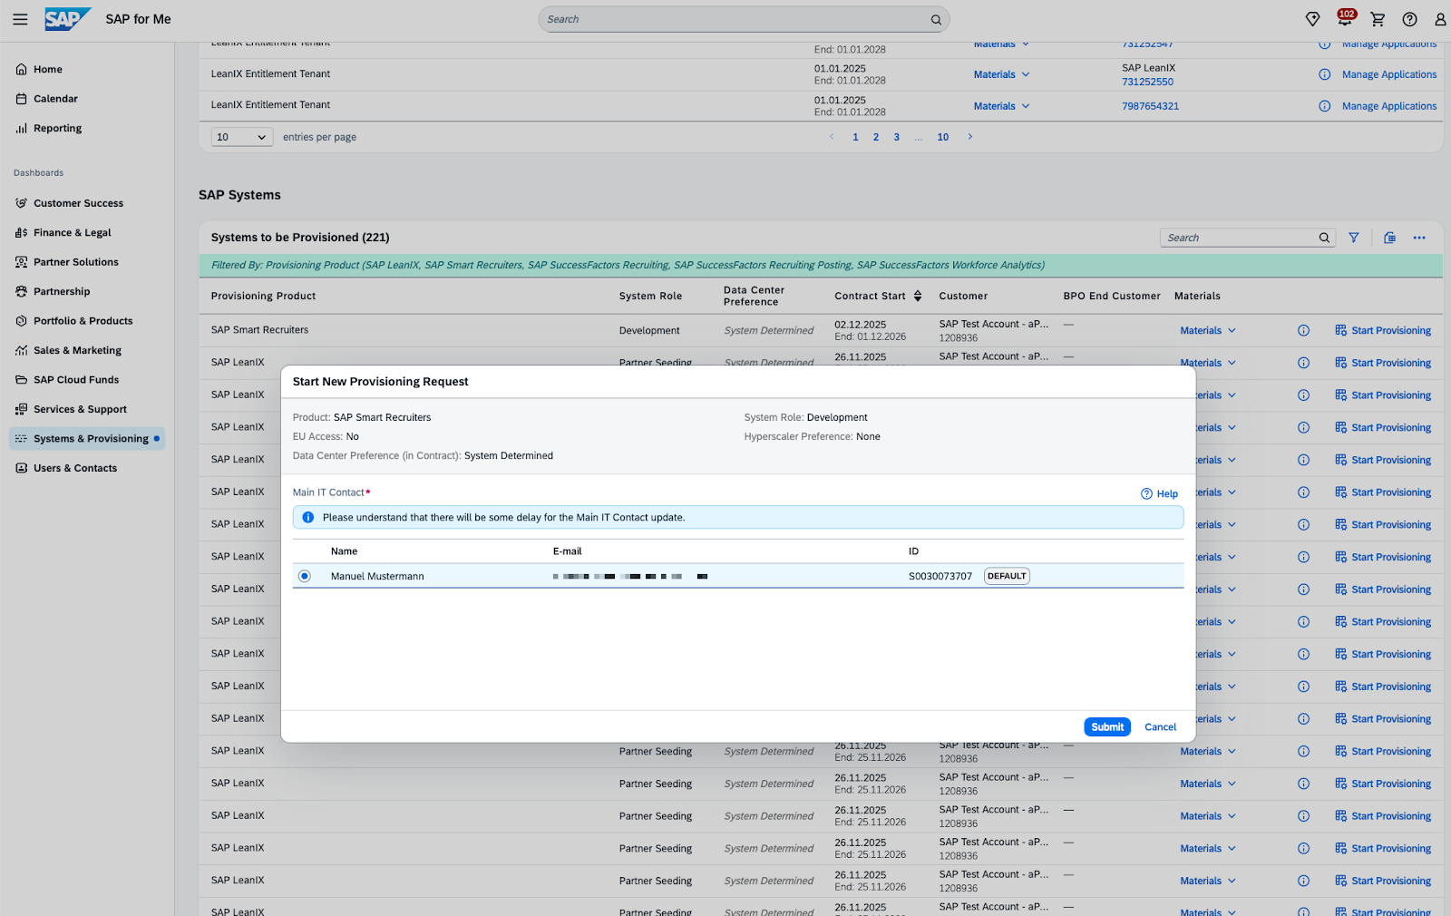Submit the provisioning request
The image size is (1451, 916).
click(x=1106, y=727)
